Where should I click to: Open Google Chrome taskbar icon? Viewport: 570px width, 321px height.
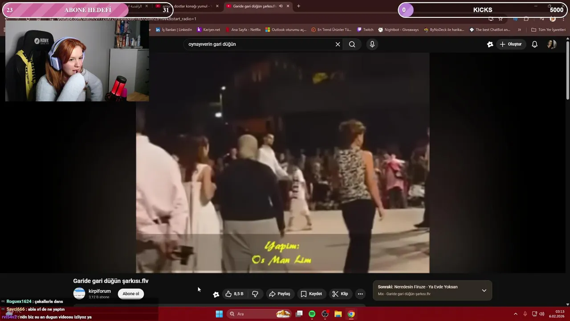coord(351,314)
